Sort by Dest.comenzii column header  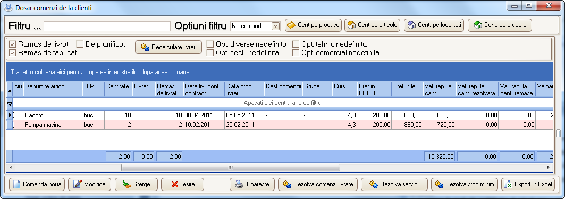(x=283, y=89)
